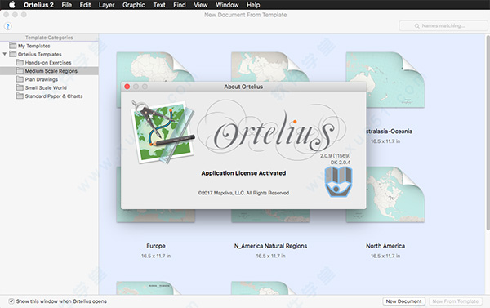Open the Apple menu
The height and width of the screenshot is (308, 490).
pos(11,5)
